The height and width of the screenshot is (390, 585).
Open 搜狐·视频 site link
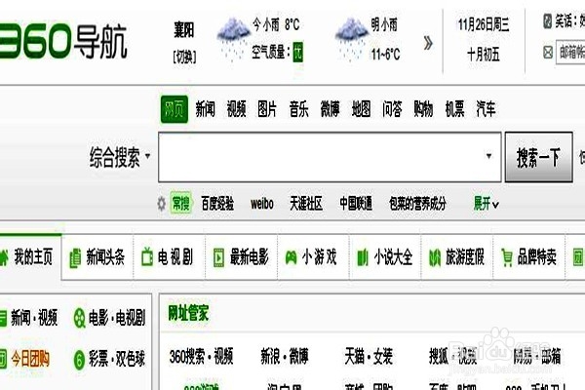tap(453, 357)
